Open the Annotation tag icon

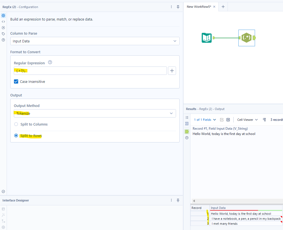(3, 34)
